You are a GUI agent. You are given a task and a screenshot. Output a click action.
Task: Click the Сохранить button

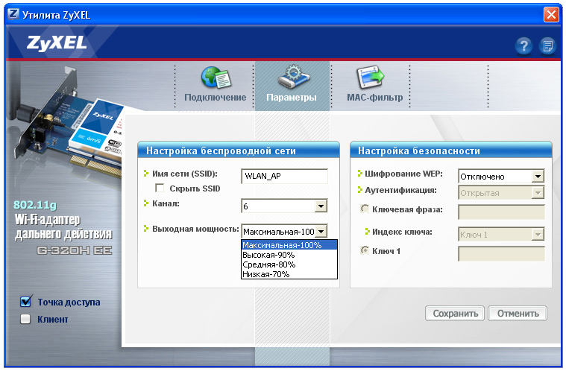click(x=455, y=314)
